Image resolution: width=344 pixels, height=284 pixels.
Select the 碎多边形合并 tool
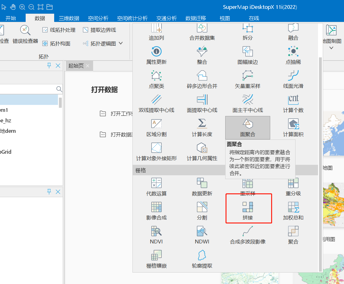[x=202, y=79]
